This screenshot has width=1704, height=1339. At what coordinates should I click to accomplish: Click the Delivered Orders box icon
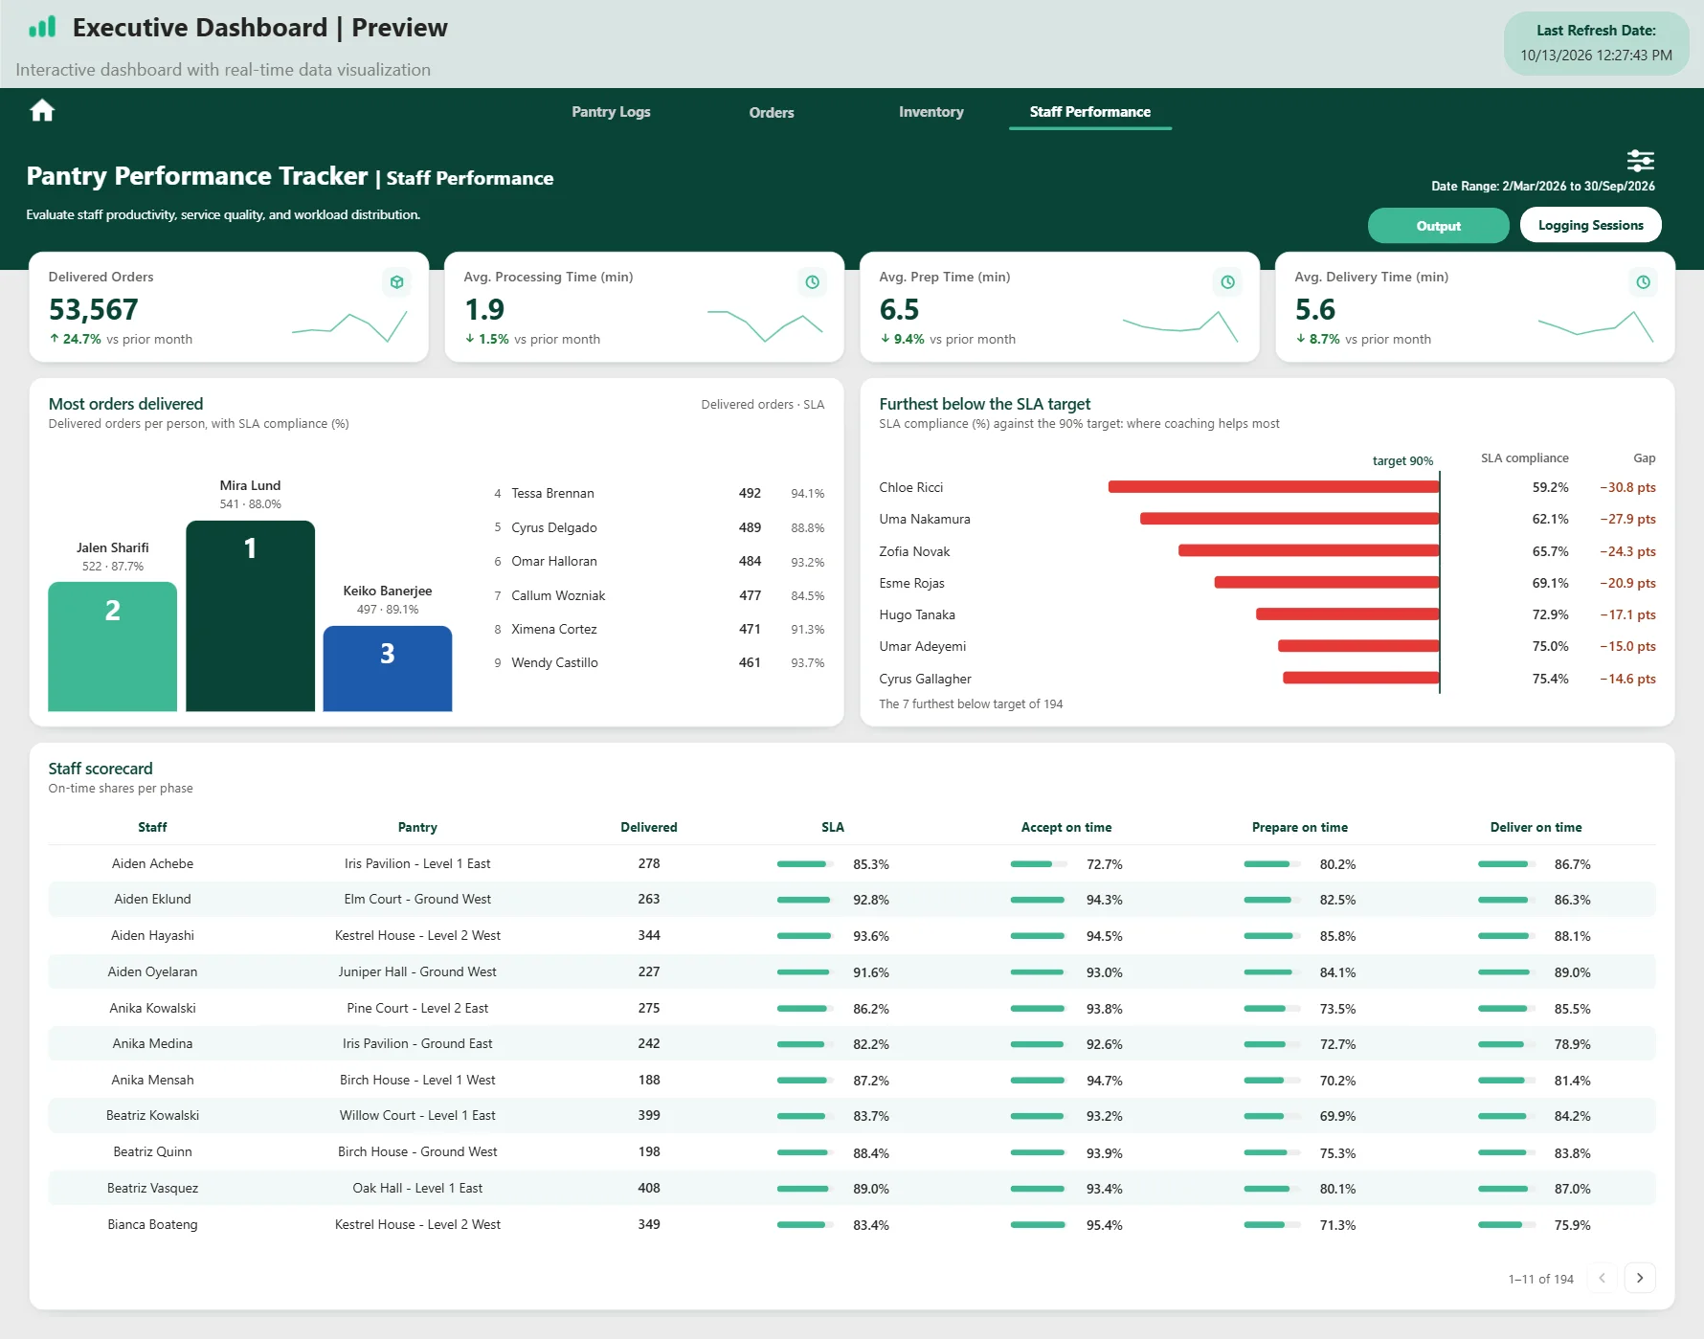(x=396, y=282)
